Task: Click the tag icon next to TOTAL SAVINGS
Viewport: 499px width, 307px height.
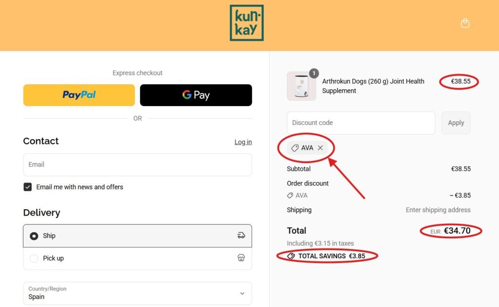Action: 291,256
